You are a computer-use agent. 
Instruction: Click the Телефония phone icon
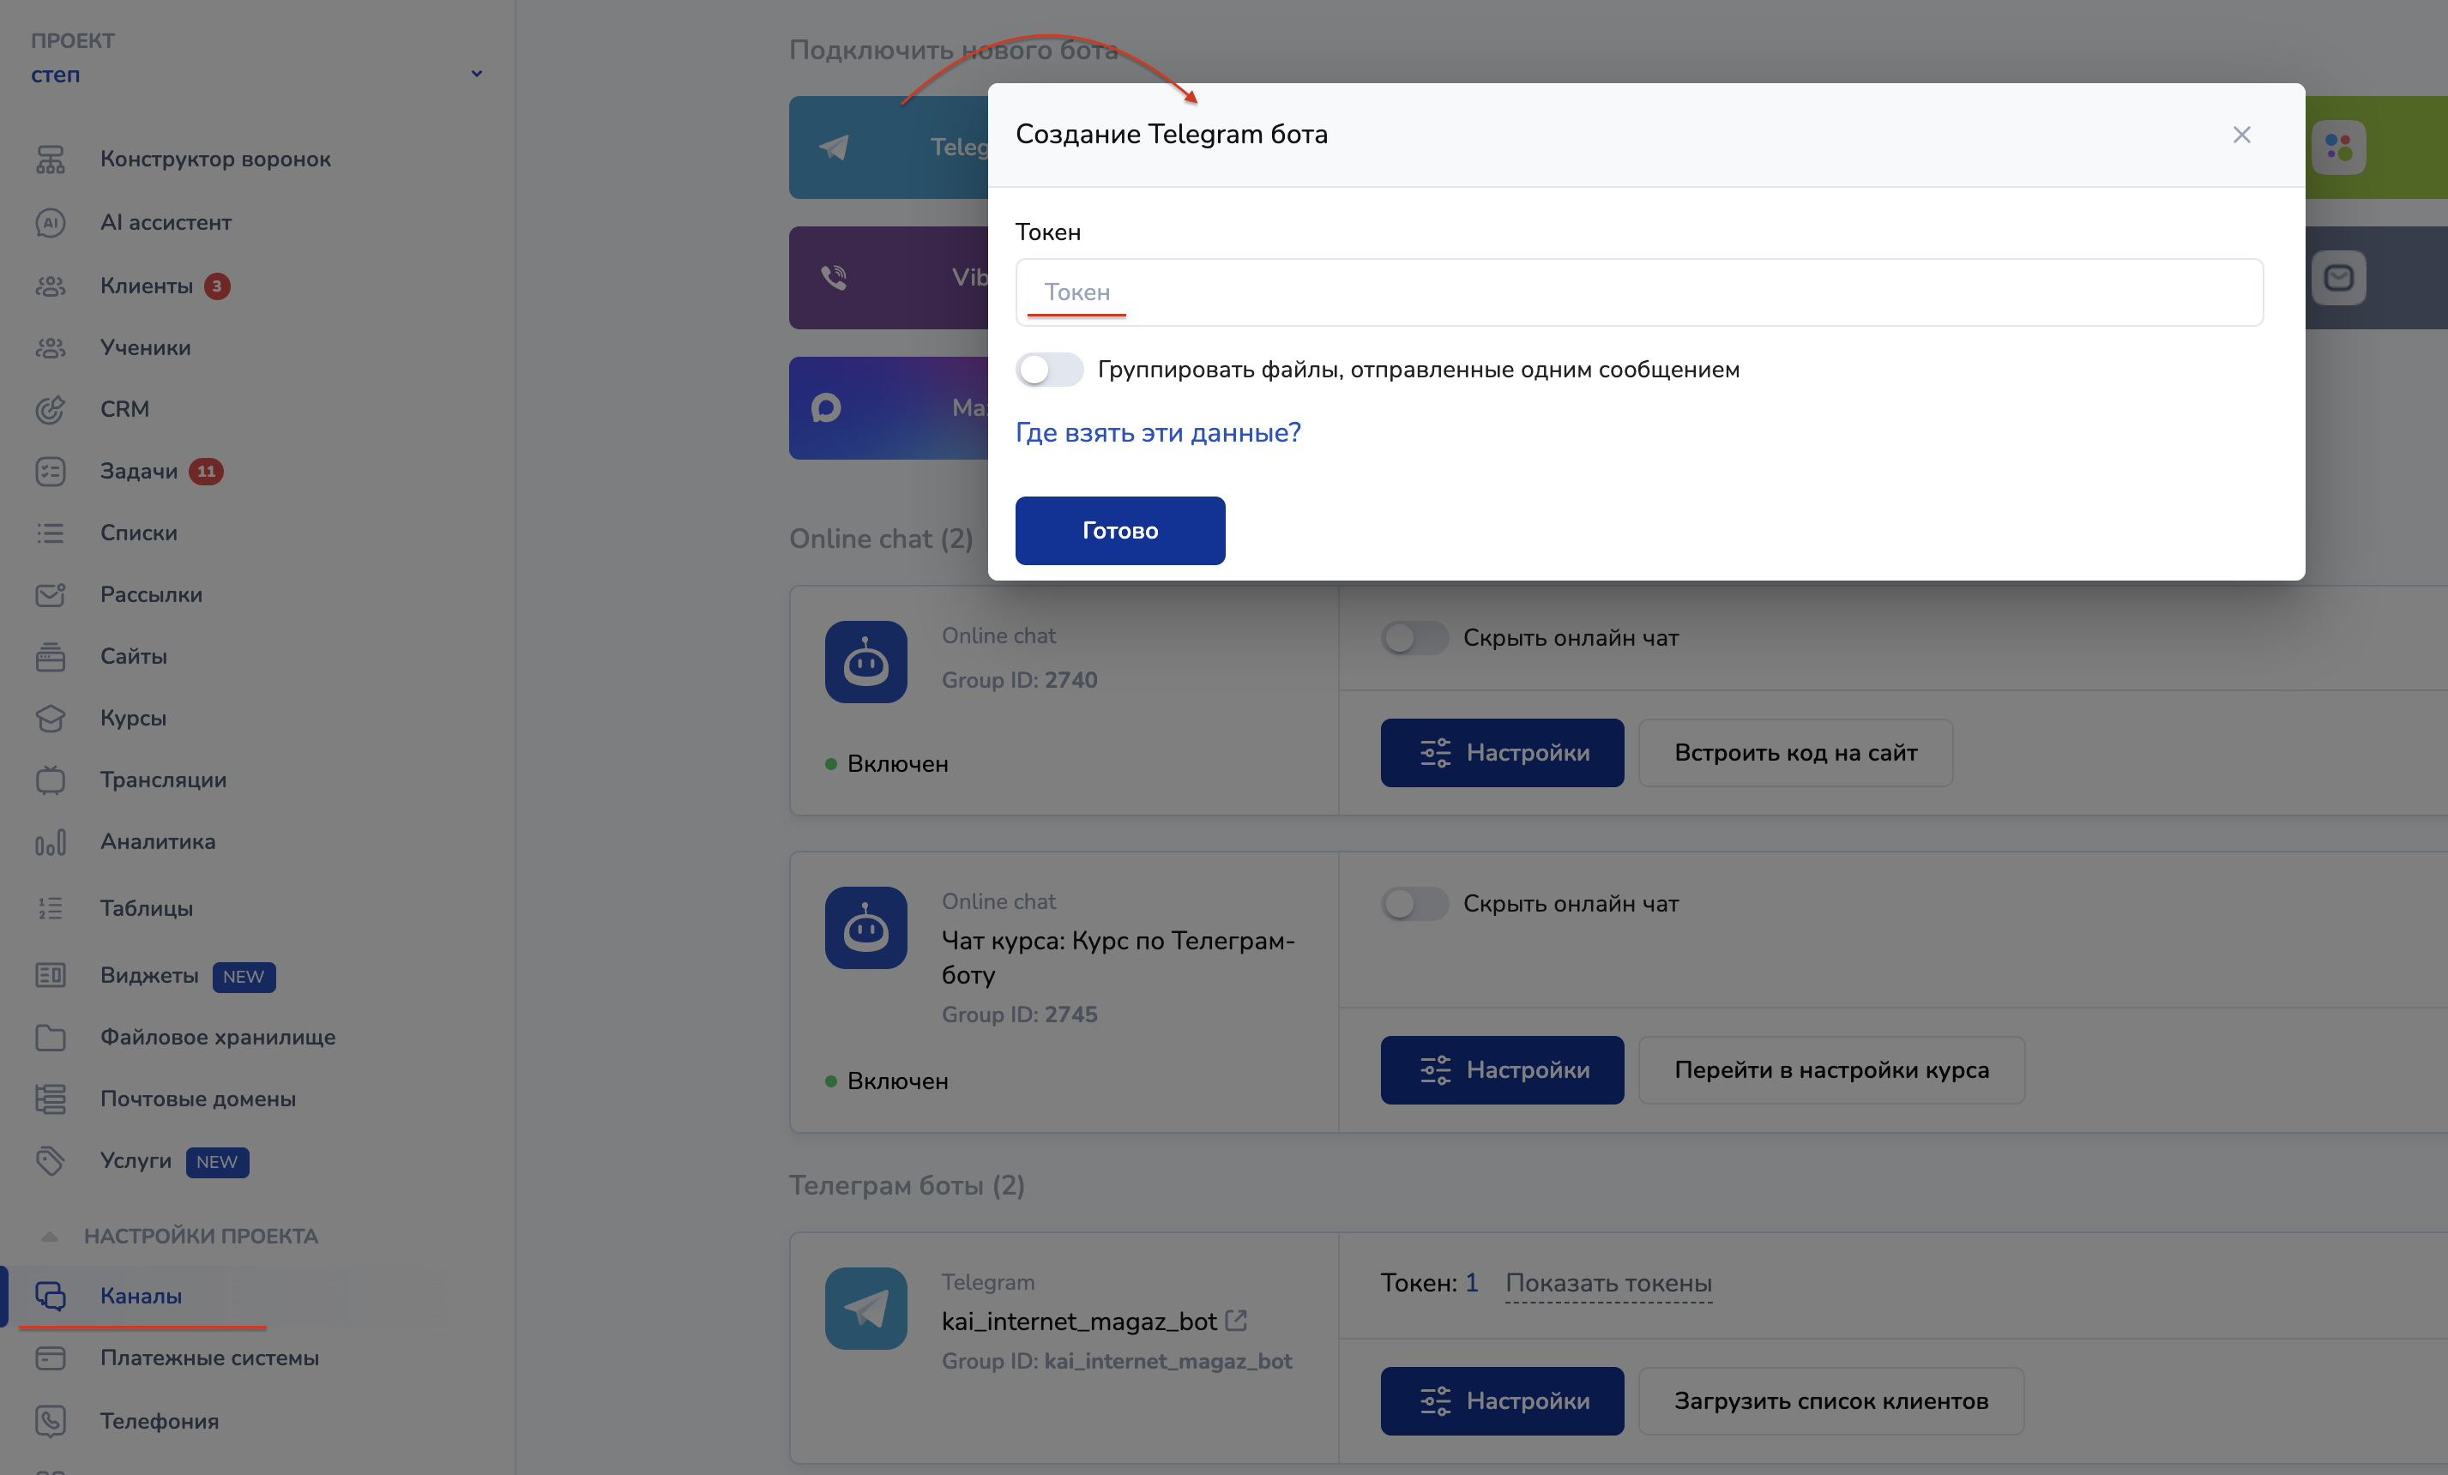[50, 1421]
